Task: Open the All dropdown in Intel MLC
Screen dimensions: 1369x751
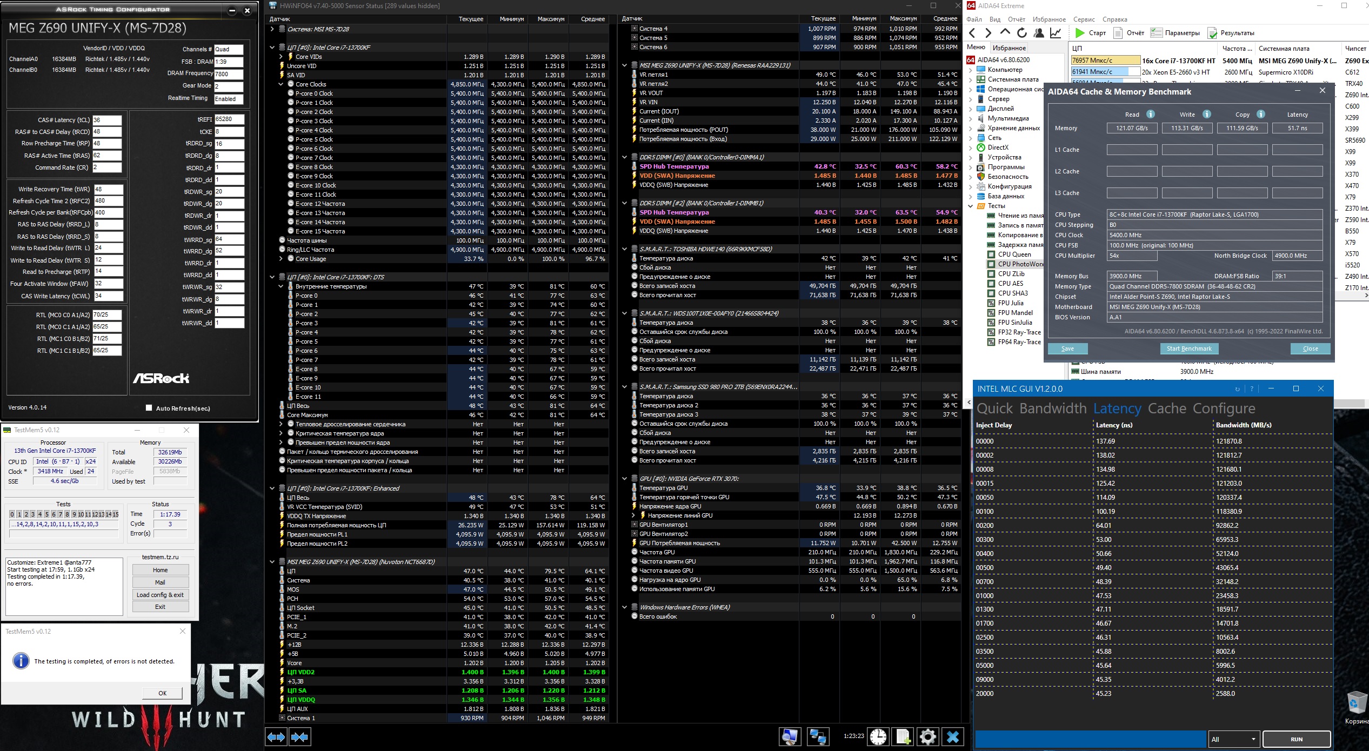Action: pos(1234,739)
